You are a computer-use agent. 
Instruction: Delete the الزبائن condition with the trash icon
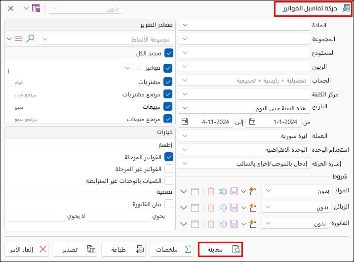pos(211,208)
